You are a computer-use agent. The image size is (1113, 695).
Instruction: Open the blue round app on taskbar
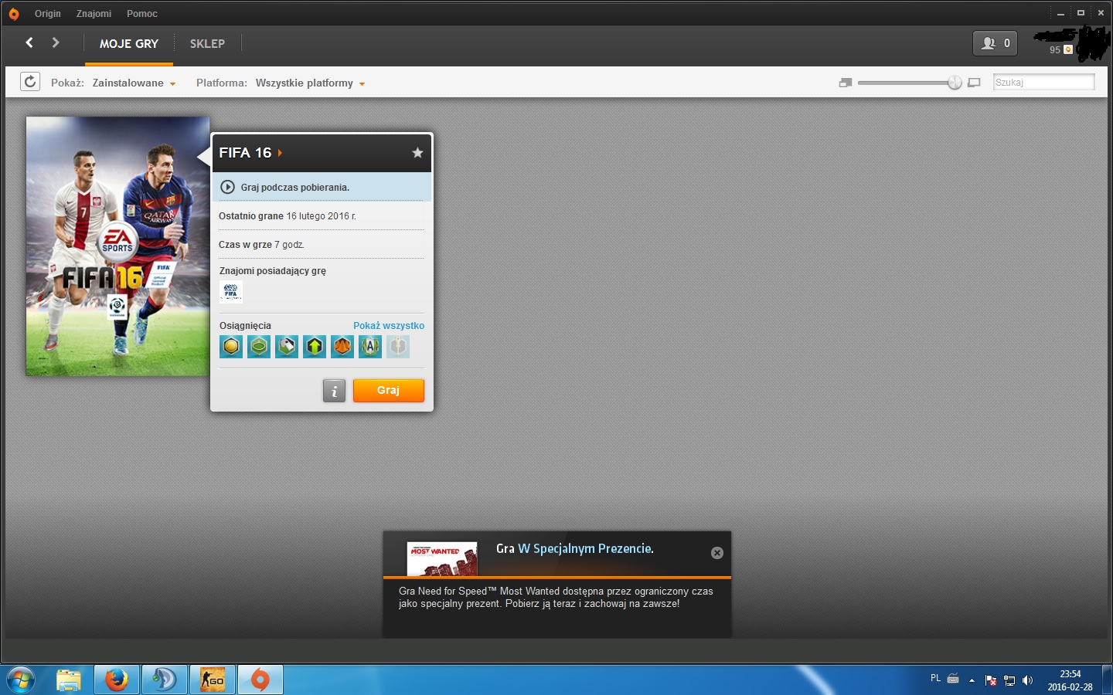click(165, 680)
